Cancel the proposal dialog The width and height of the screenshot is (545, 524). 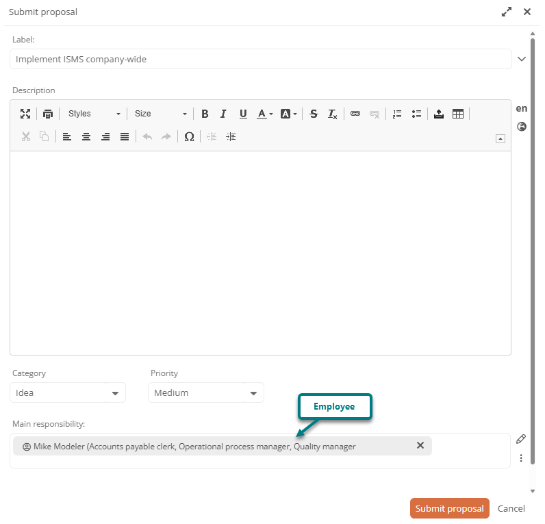[511, 508]
